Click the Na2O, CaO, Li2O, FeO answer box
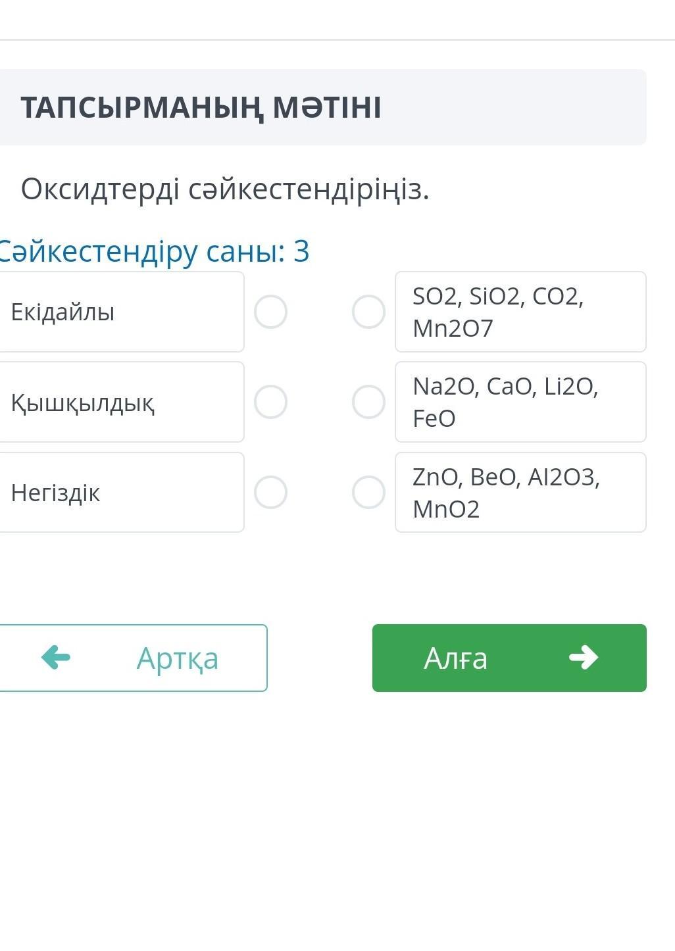The image size is (675, 951). 520,402
